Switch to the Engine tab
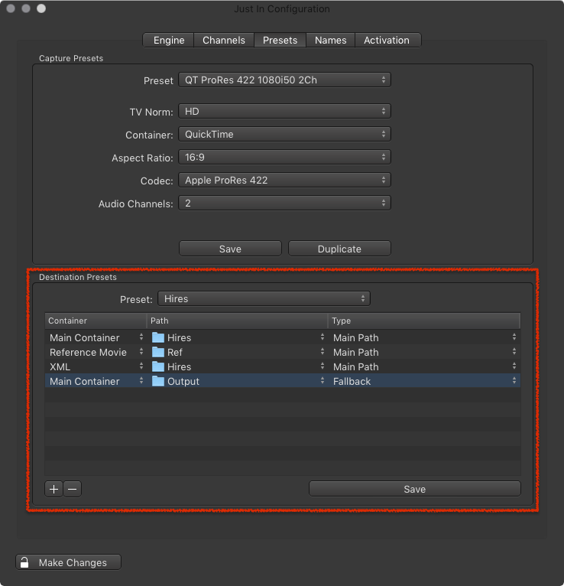564x586 pixels. pos(169,40)
